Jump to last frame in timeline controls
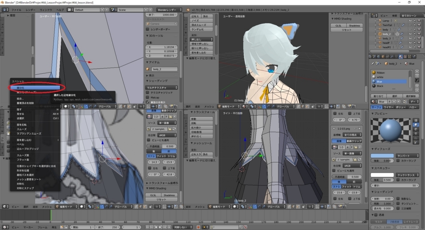Screen dimensions: 425x230 click(x=169, y=227)
